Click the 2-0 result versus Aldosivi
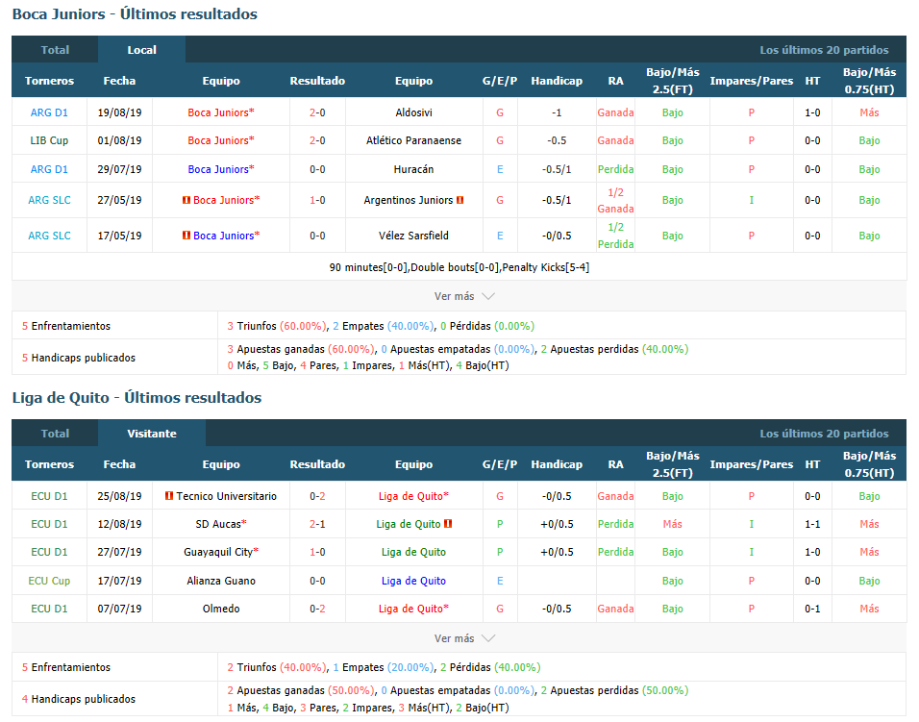Viewport: 919px width, 722px height. (x=317, y=112)
